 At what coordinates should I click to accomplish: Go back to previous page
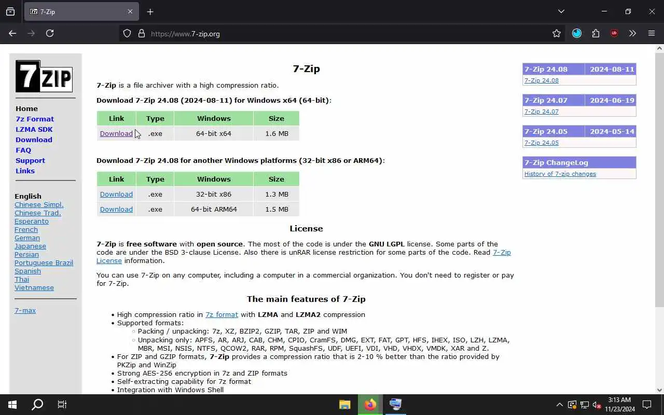click(12, 33)
